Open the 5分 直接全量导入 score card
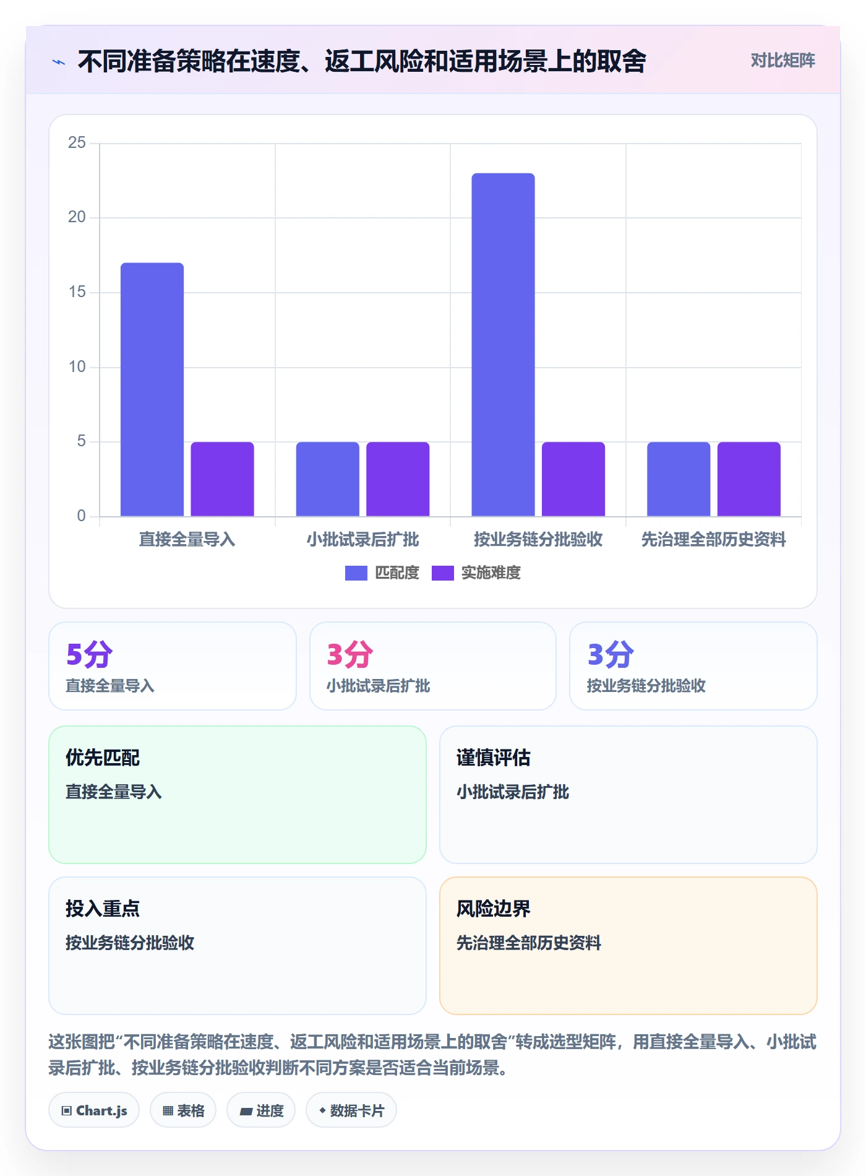Viewport: 866px width, 1176px height. point(173,666)
